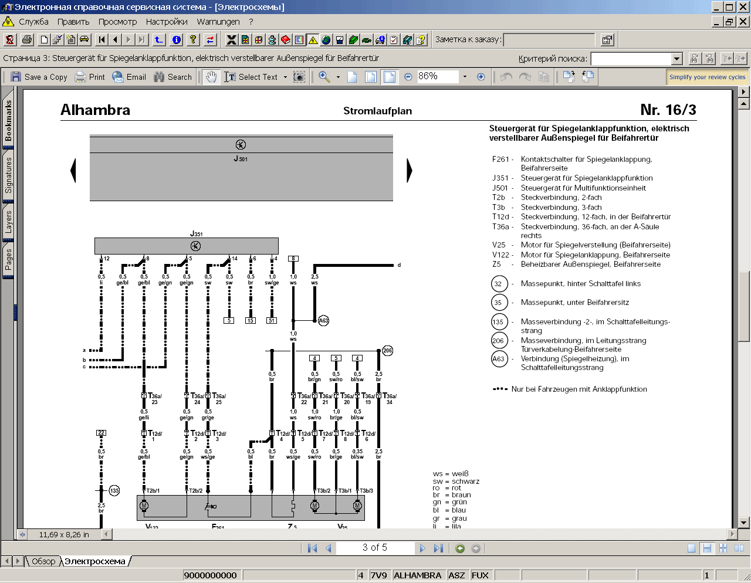Click zoom in plus button
The height and width of the screenshot is (583, 751).
pyautogui.click(x=481, y=77)
